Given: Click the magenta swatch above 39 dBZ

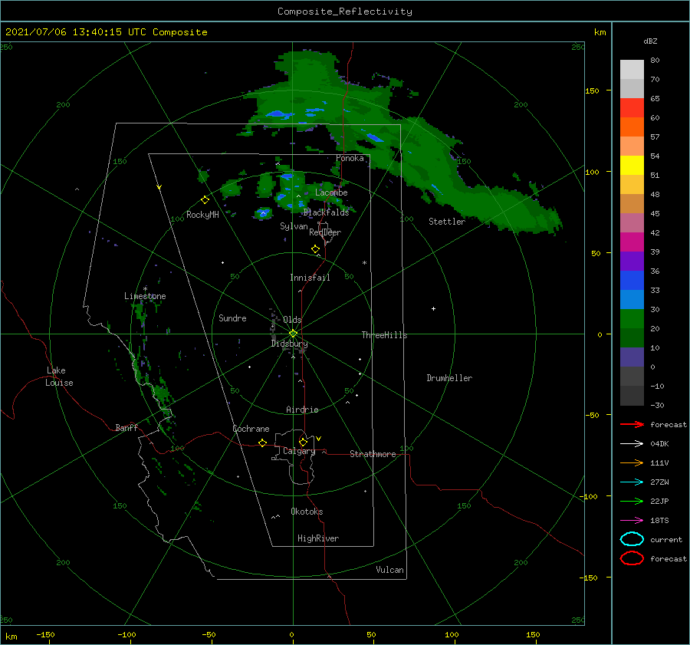Looking at the screenshot, I should tap(632, 242).
